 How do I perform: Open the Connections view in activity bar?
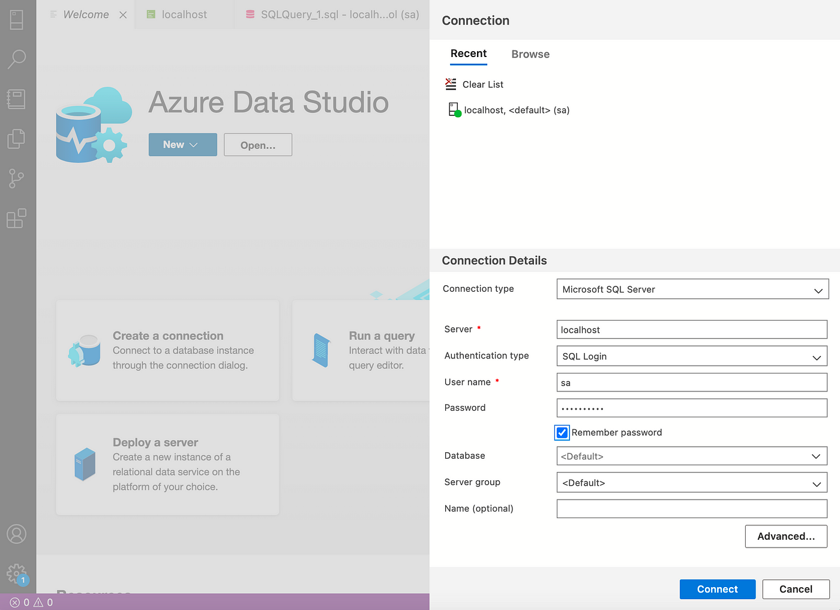tap(17, 20)
